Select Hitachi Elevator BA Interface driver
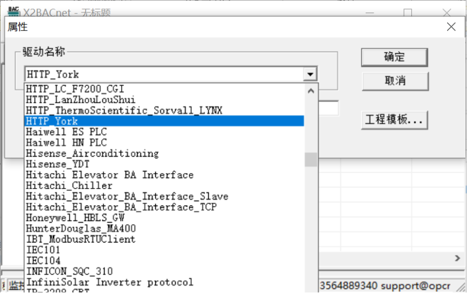Screen dimensions: 467x293 [x=164, y=175]
